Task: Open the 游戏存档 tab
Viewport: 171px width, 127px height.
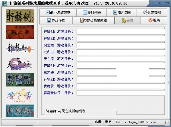Action: [x=56, y=20]
